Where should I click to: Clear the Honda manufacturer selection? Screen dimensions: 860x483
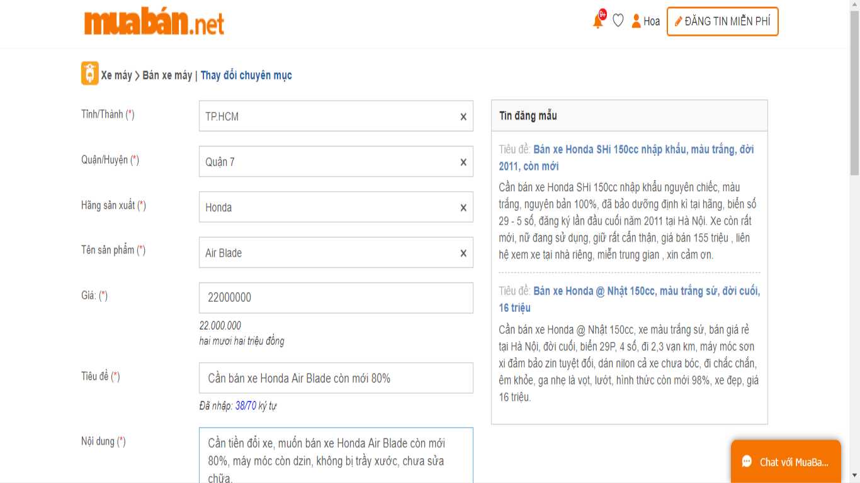(463, 208)
